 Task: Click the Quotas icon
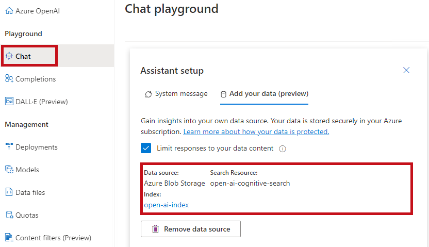click(x=9, y=215)
